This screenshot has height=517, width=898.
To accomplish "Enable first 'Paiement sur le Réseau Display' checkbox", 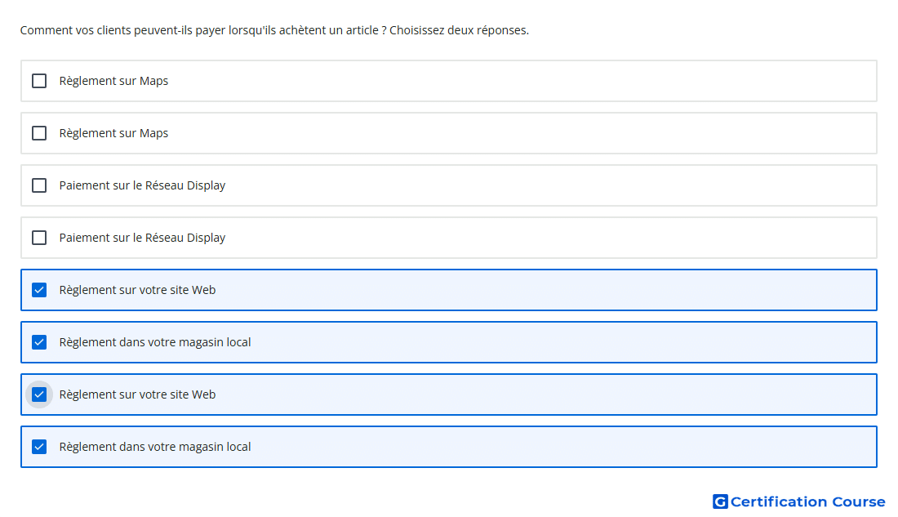I will click(39, 185).
